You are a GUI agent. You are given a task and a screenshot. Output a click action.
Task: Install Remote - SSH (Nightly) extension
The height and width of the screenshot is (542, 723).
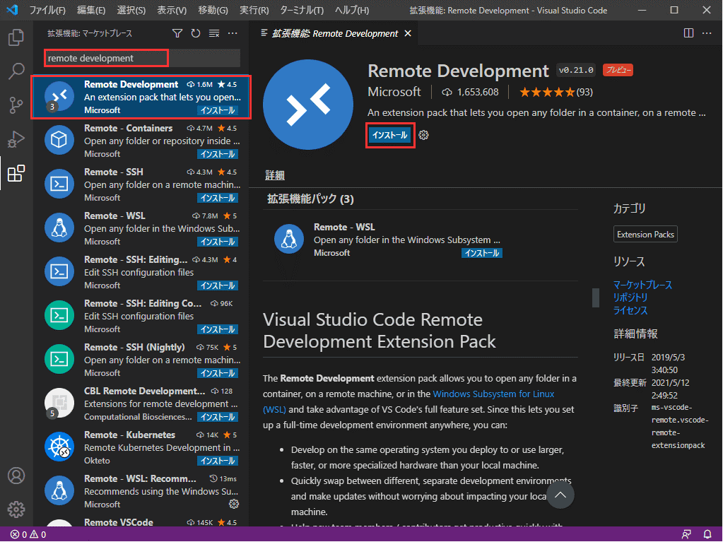pyautogui.click(x=218, y=373)
